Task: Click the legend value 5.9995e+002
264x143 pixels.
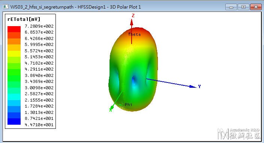Action: point(39,44)
